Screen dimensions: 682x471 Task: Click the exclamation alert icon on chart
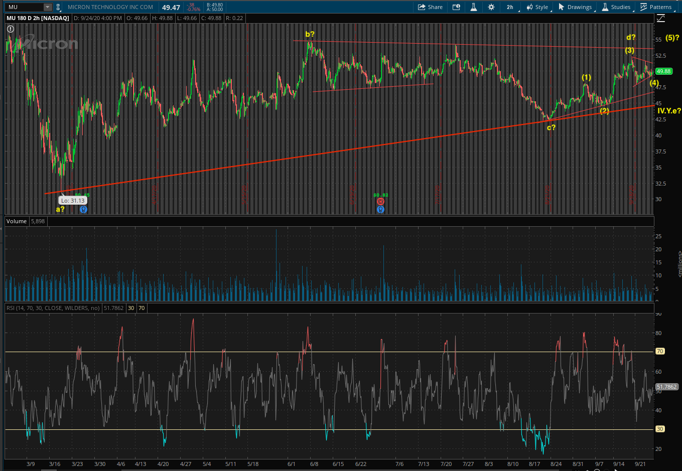pos(10,30)
